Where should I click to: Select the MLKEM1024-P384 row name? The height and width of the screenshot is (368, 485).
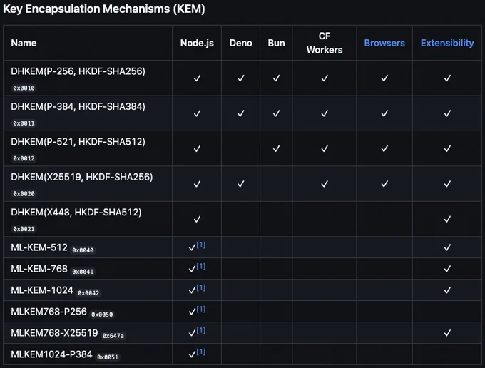click(x=51, y=354)
